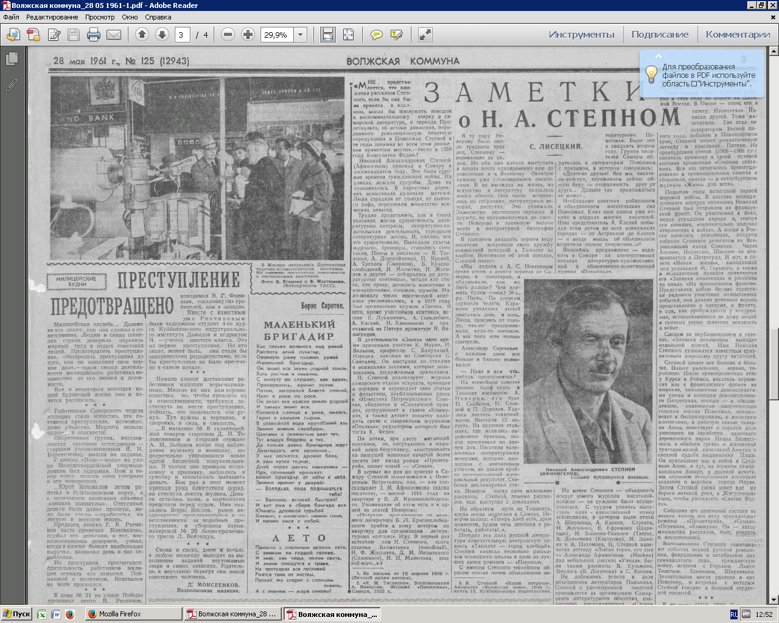Open the Справка menu
This screenshot has width=779, height=623.
pyautogui.click(x=158, y=17)
